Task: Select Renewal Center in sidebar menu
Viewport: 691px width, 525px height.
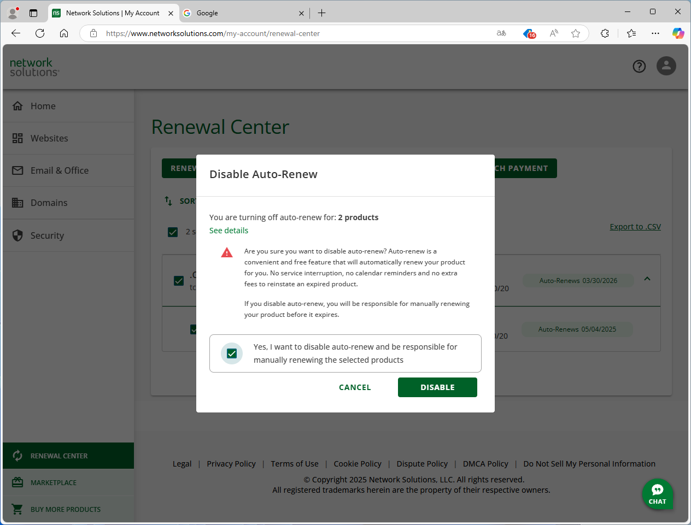Action: pyautogui.click(x=59, y=456)
